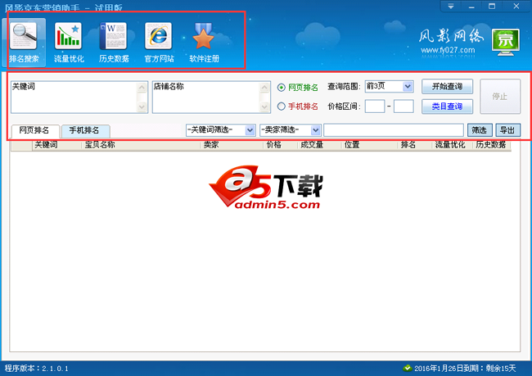
Task: Click the 店铺名称 box scroll up arrow
Action: point(264,88)
